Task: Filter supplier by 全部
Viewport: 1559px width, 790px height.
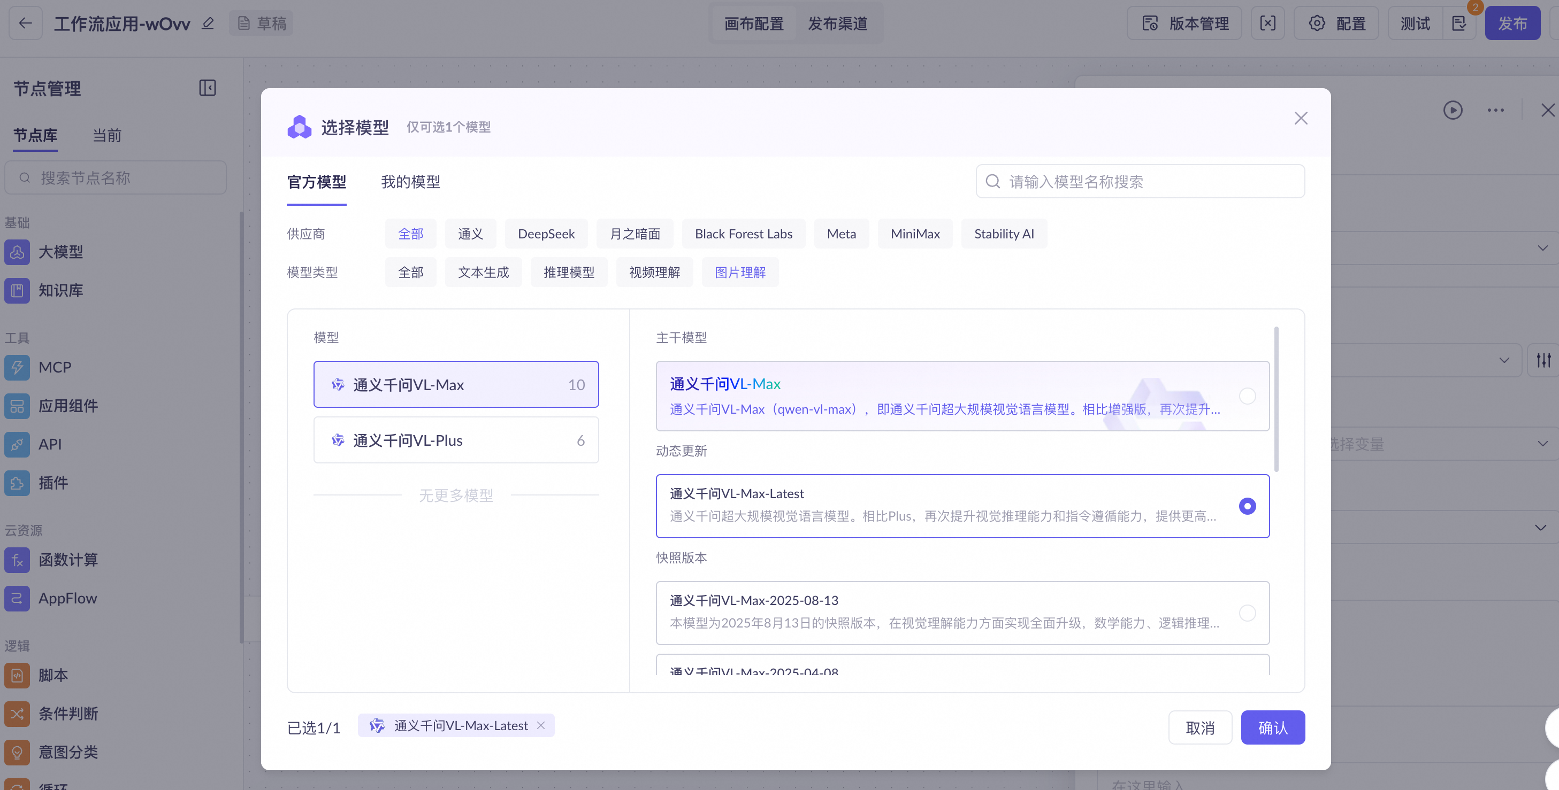Action: coord(410,234)
